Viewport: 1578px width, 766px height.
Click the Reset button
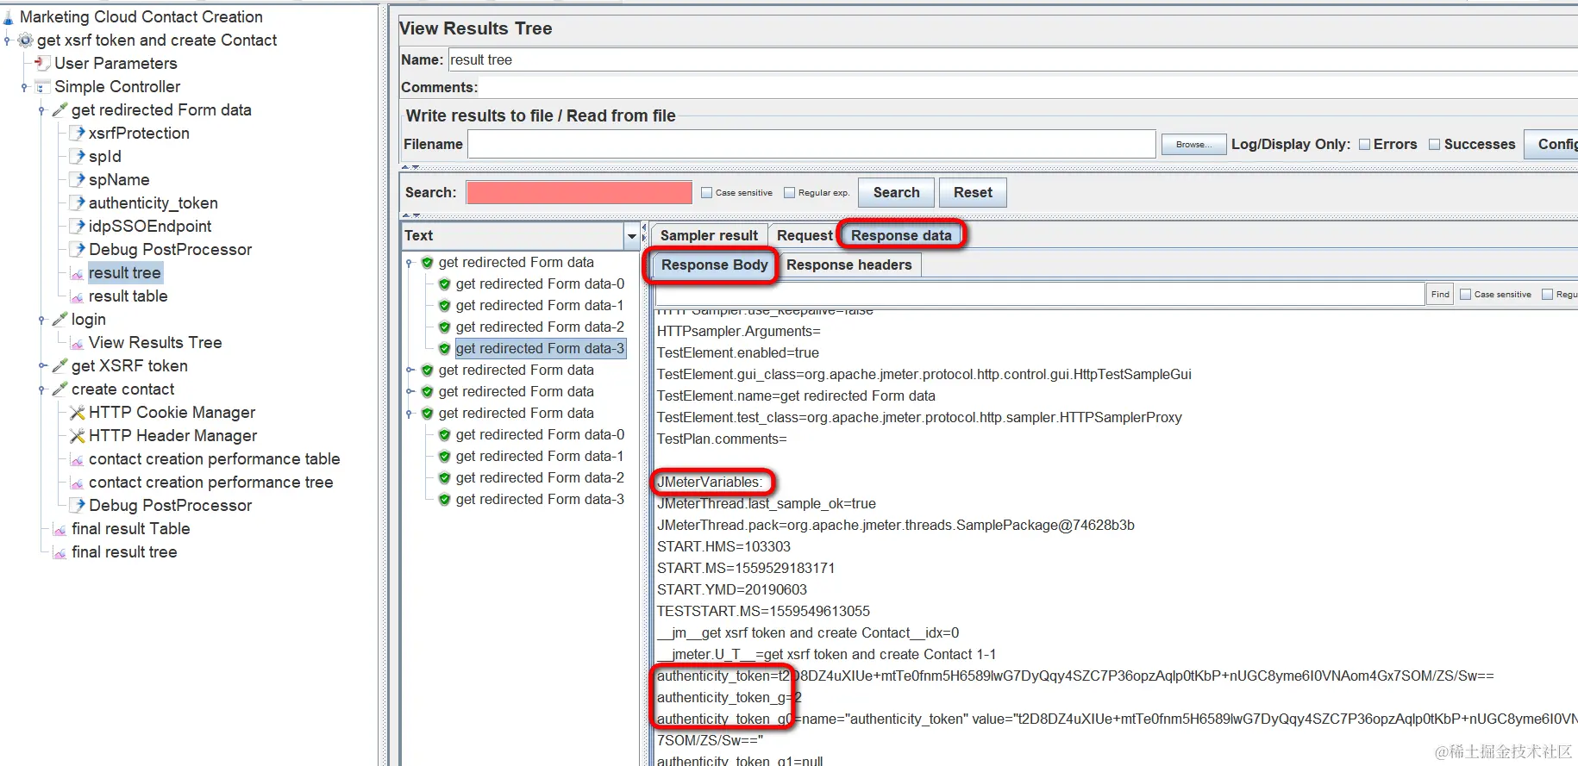point(973,192)
